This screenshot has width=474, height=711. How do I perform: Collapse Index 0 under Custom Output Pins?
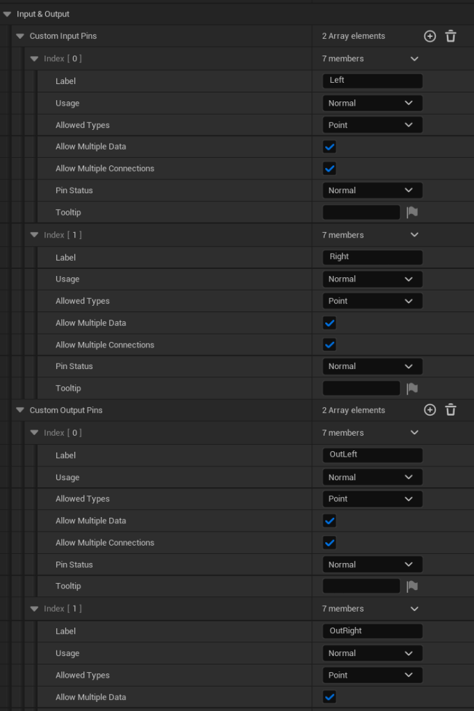coord(34,433)
